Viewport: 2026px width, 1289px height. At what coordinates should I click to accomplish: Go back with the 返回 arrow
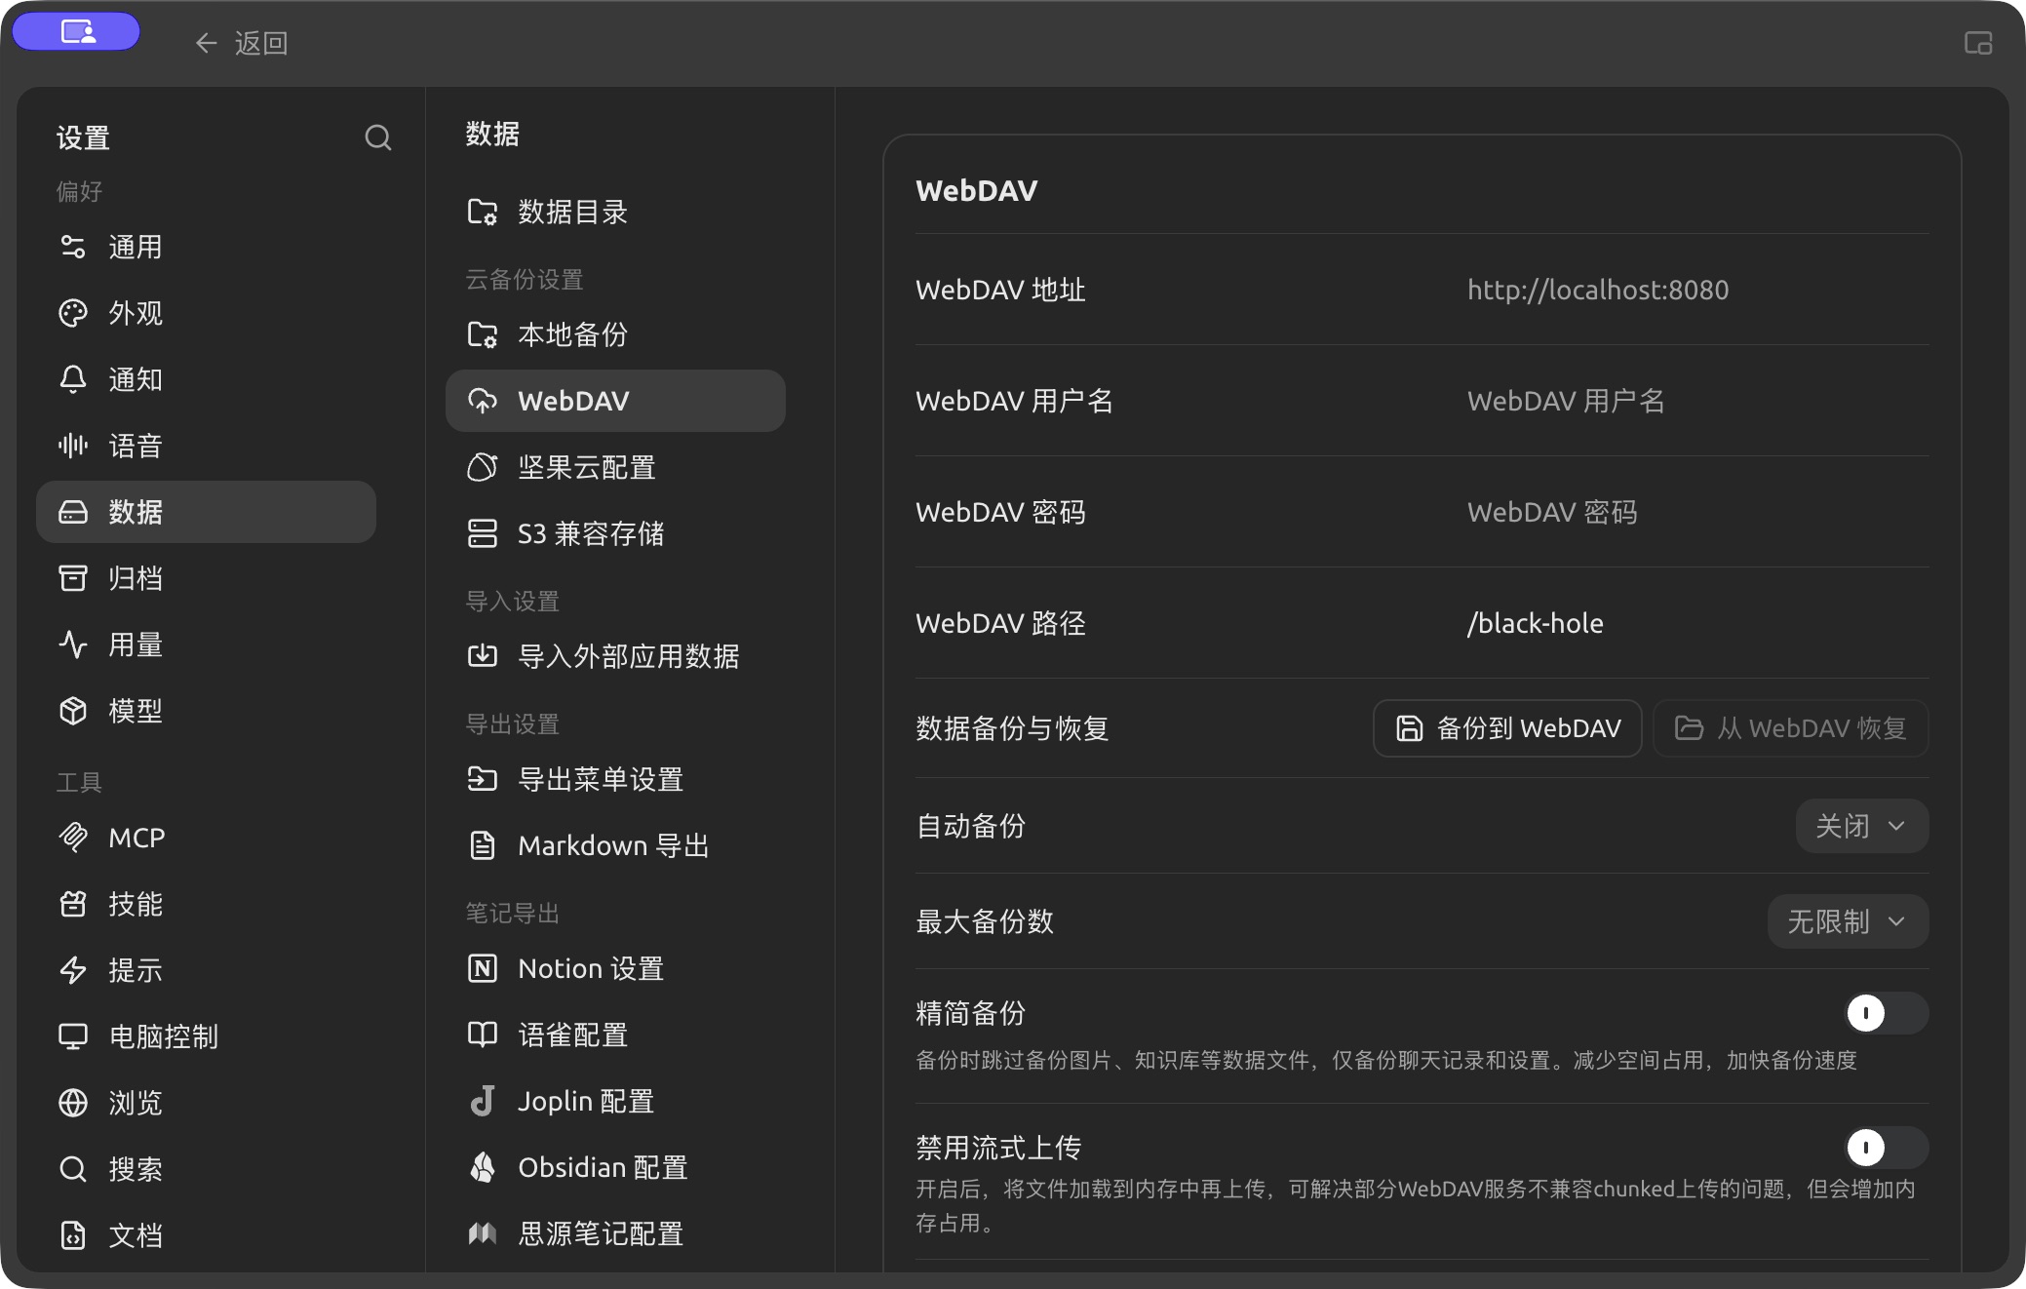241,43
